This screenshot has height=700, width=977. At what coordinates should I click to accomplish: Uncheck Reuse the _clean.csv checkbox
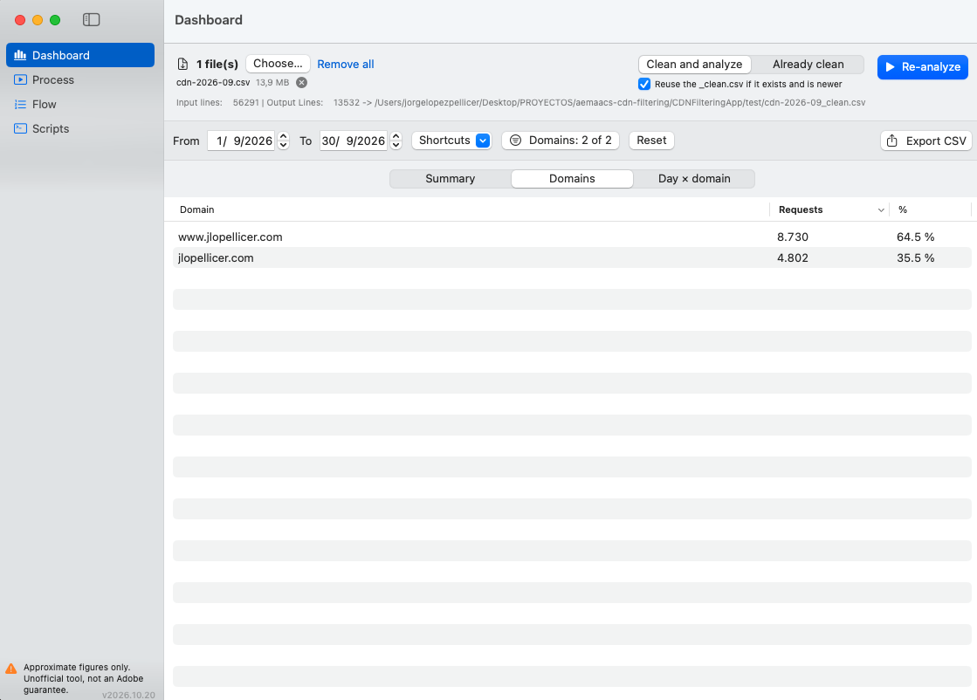644,84
